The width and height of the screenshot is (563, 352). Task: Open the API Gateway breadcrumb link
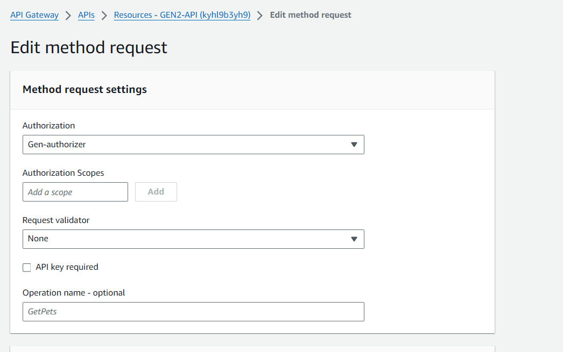pos(34,15)
